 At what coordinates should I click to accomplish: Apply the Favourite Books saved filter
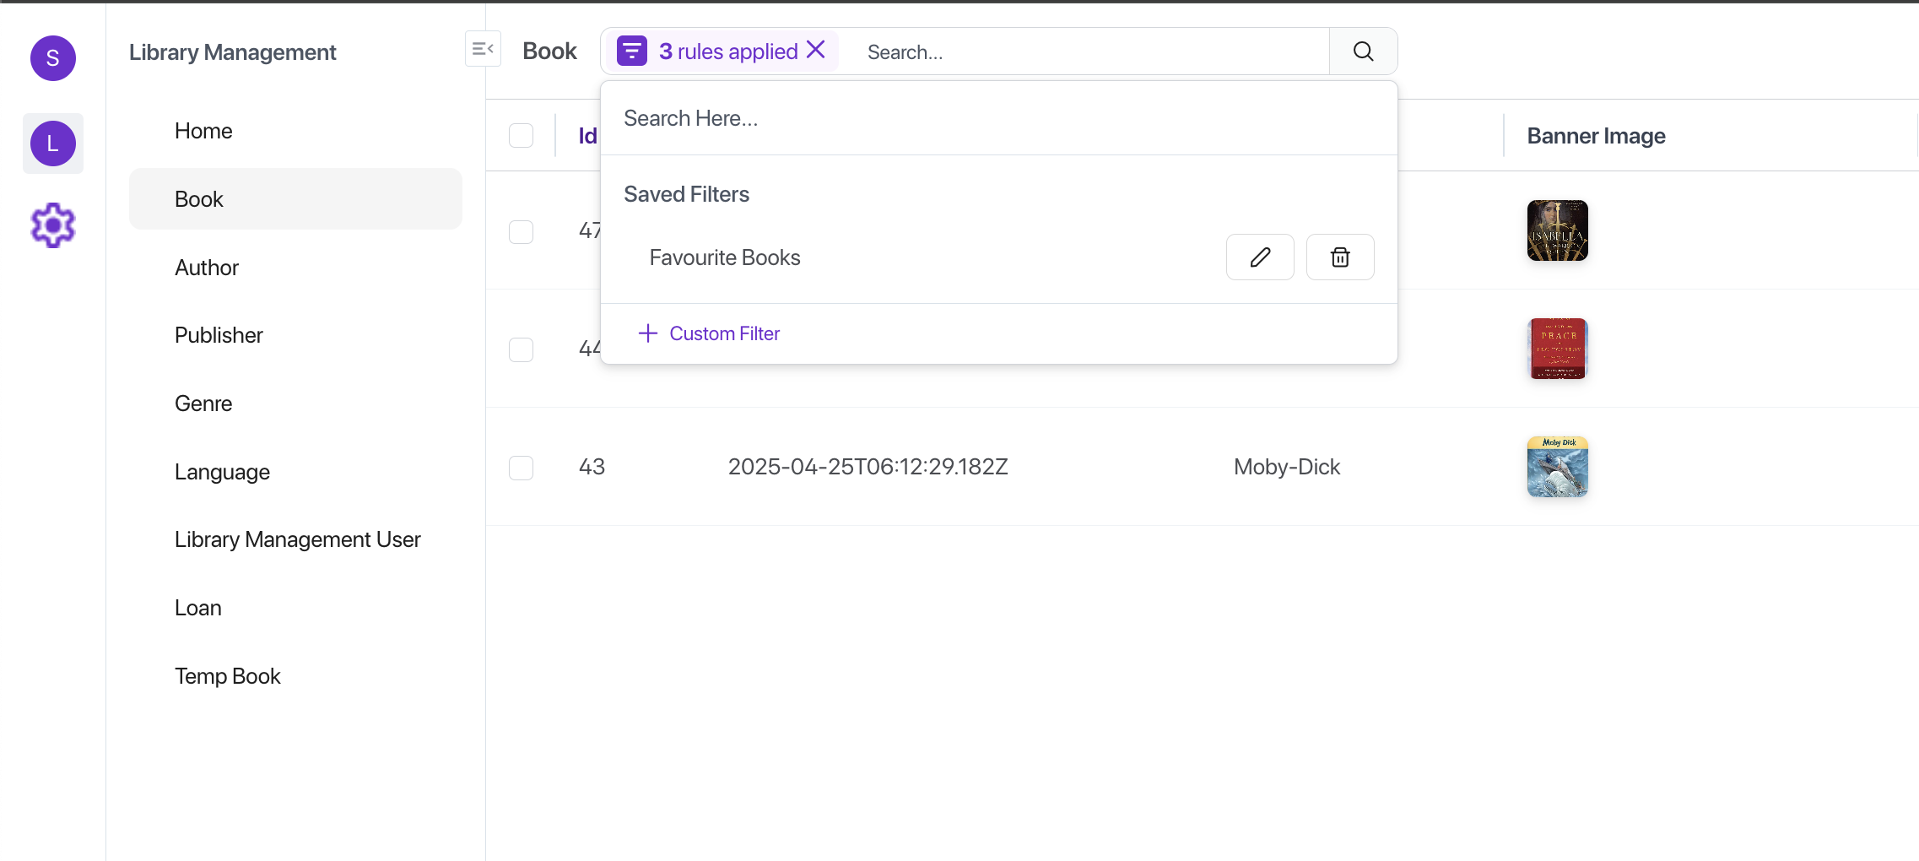click(724, 257)
